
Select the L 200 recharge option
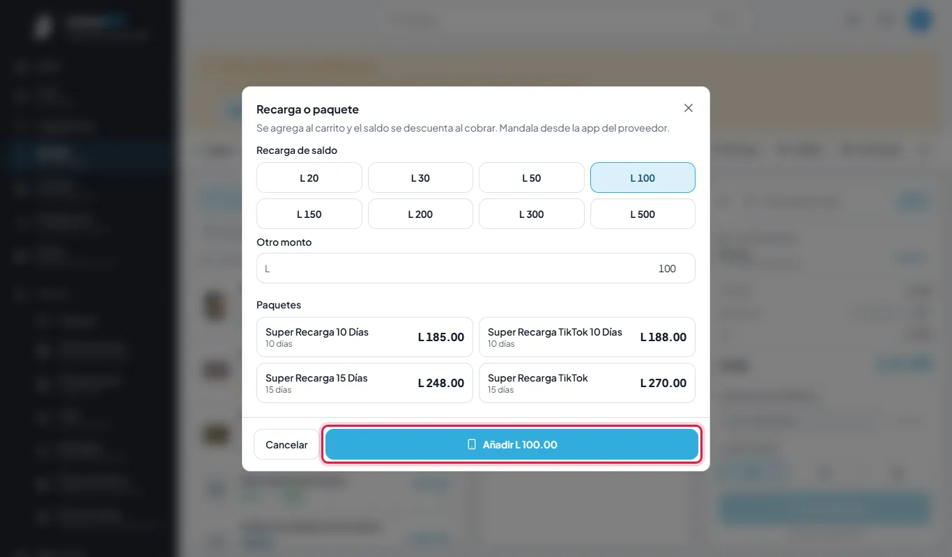point(420,214)
